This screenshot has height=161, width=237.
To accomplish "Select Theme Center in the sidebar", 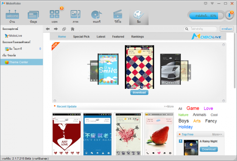I will (x=22, y=62).
